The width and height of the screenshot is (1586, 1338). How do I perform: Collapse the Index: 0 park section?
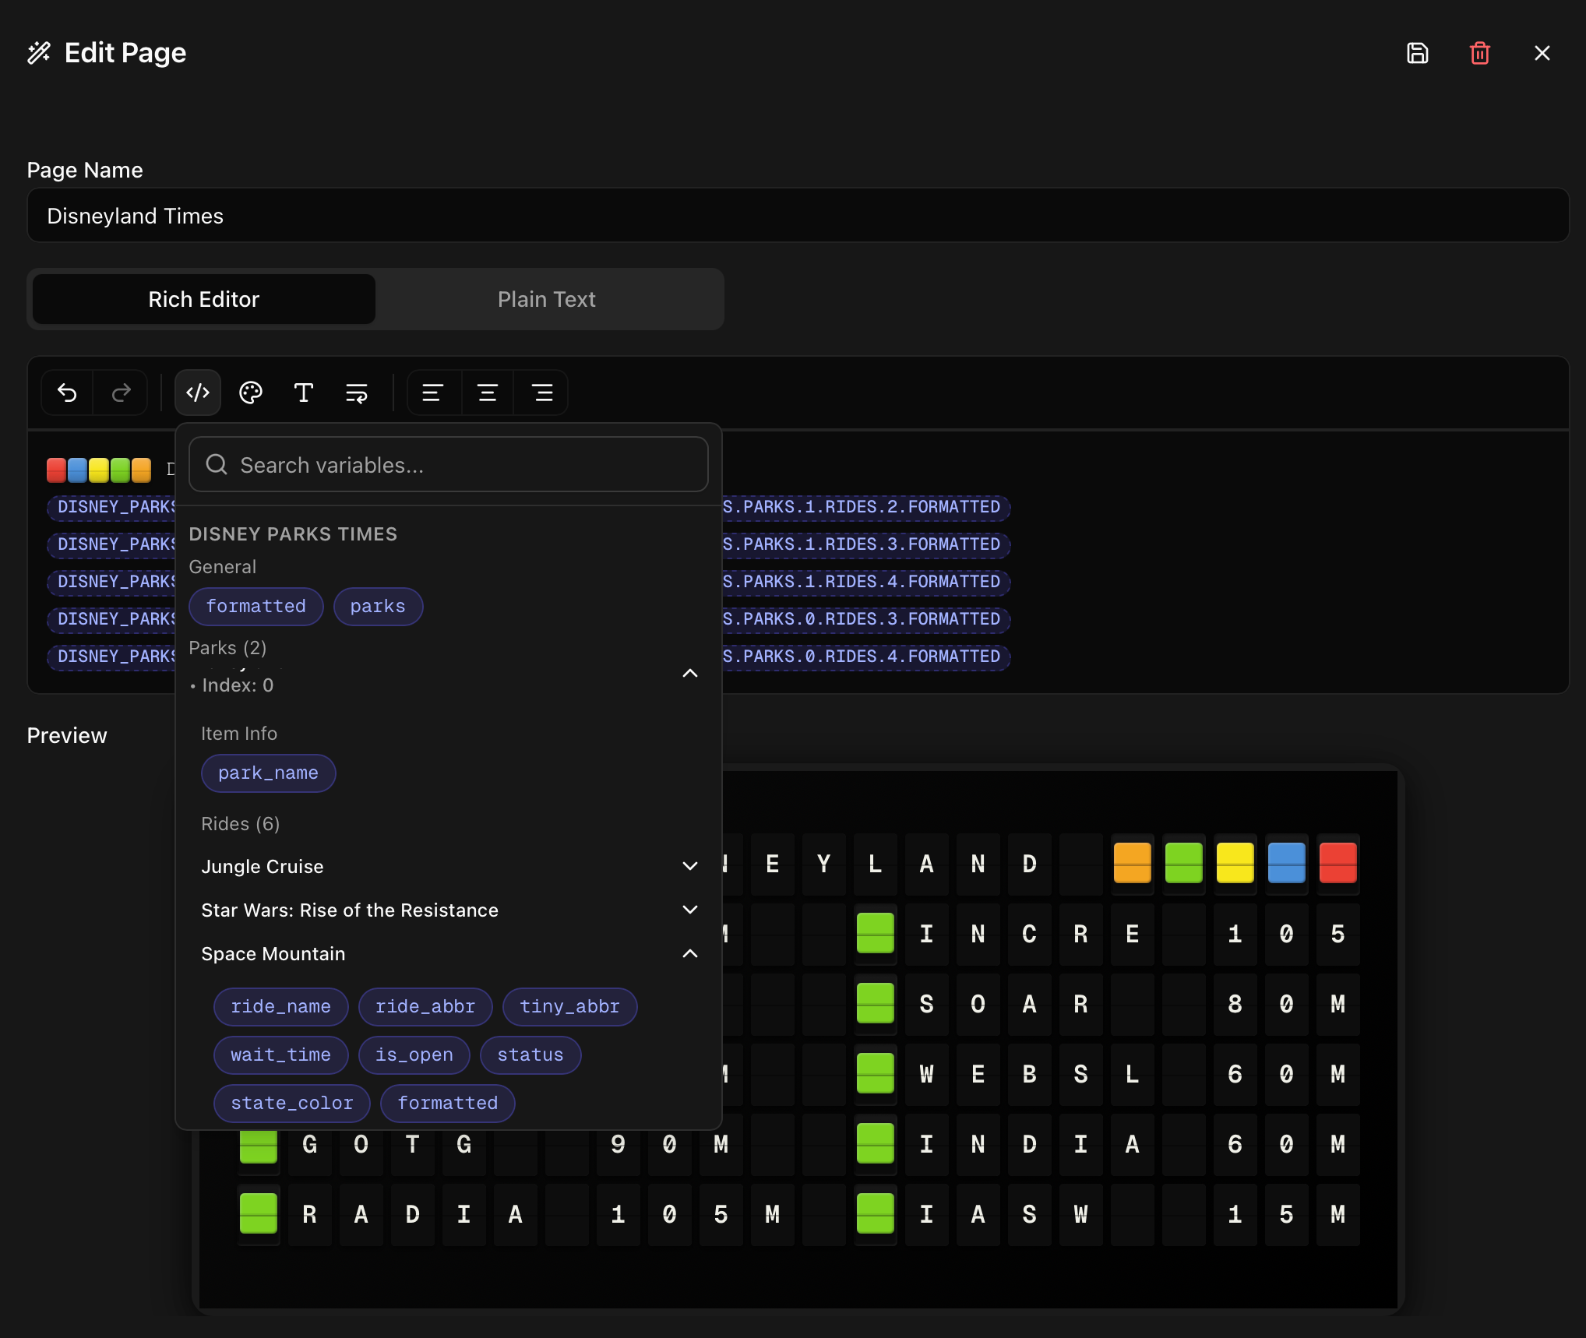click(x=690, y=673)
